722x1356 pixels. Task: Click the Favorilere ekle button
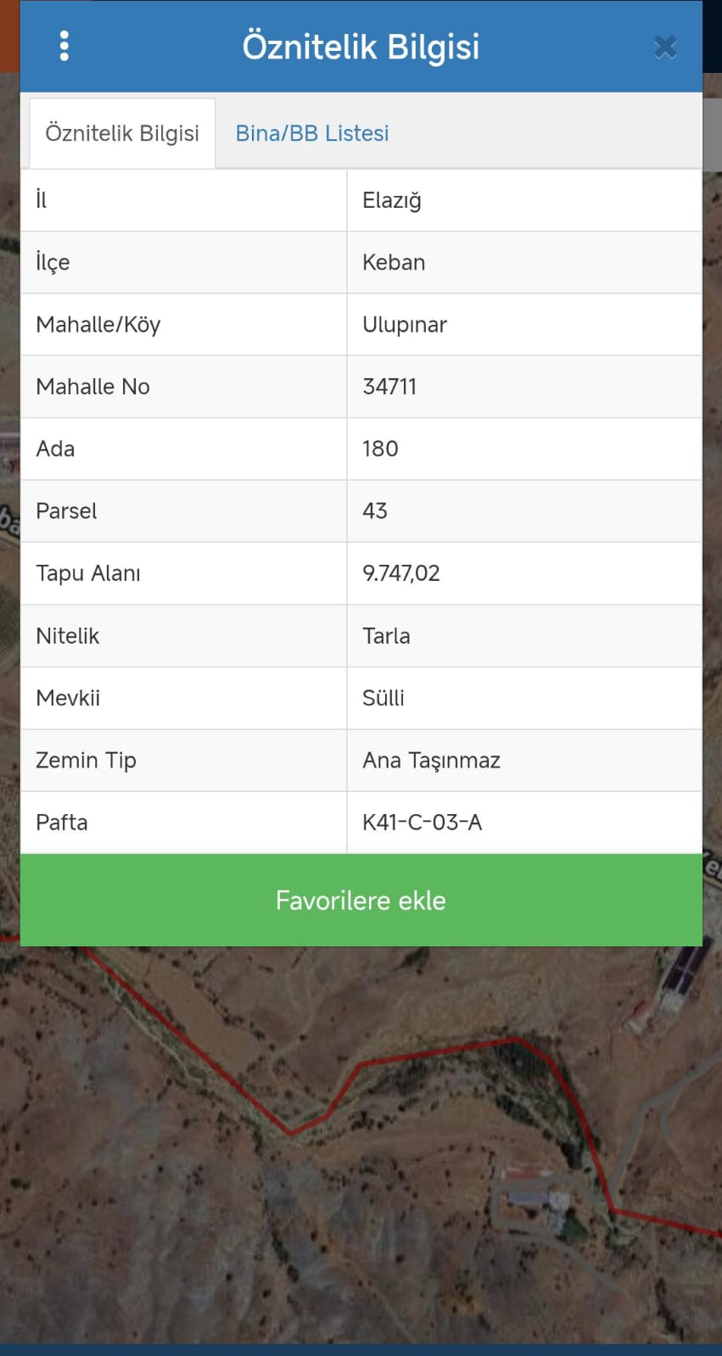[x=361, y=900]
